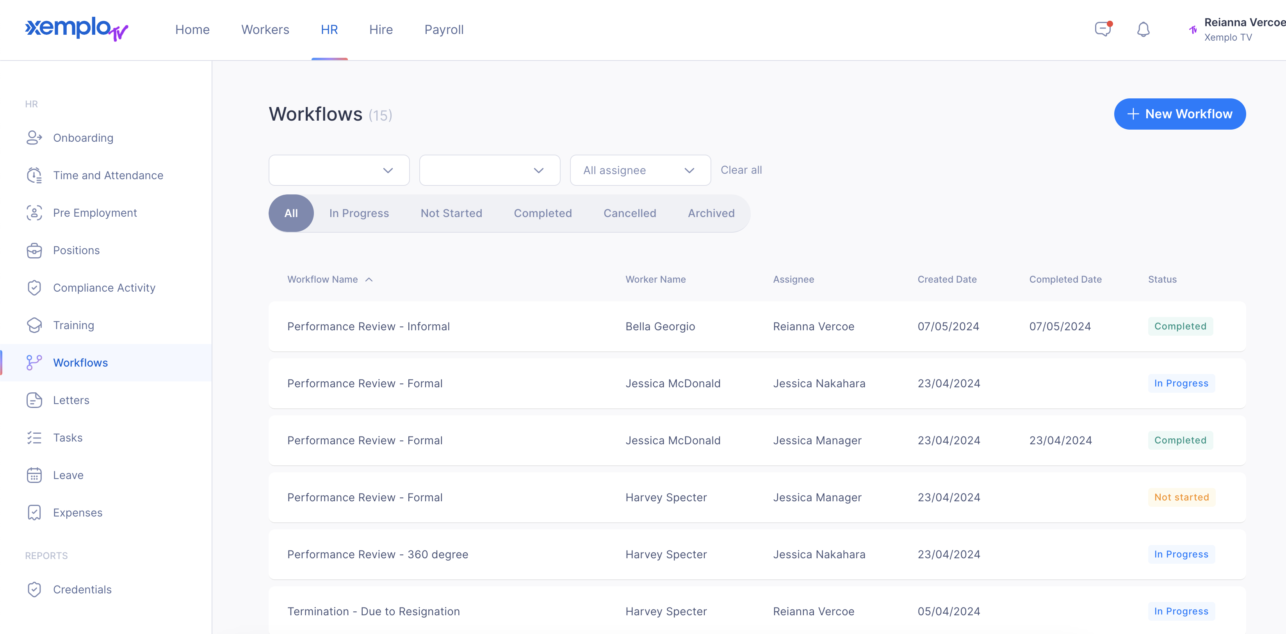Click created date 05/04/2024

(949, 611)
